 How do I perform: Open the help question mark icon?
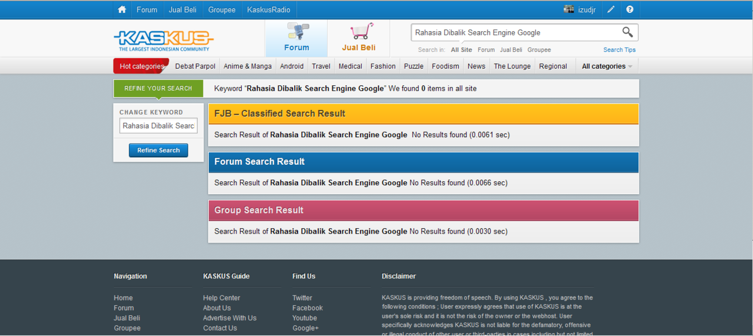[x=630, y=9]
